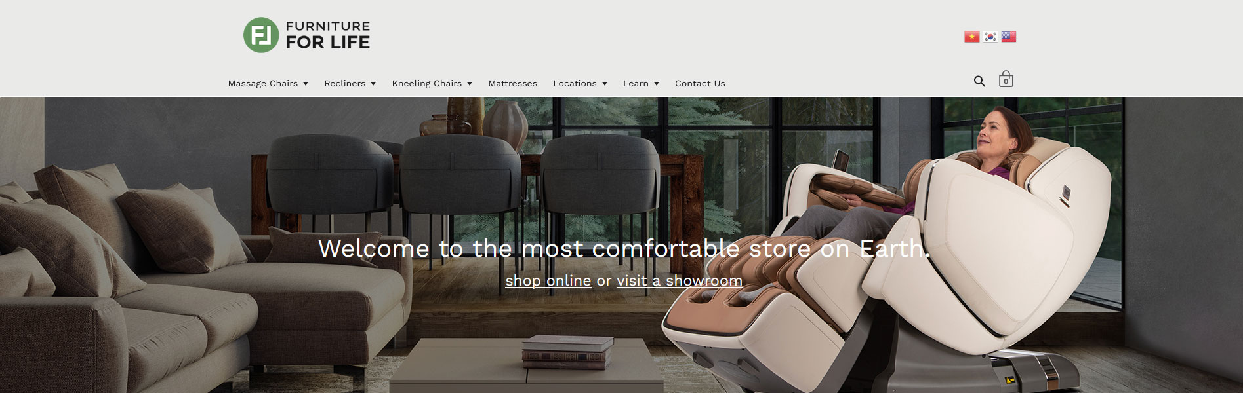Expand the arrow next to Locations
Screen dimensions: 1243x393
(605, 84)
